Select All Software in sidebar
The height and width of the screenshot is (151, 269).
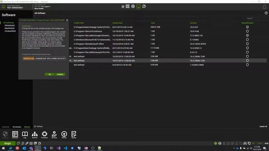tap(8, 23)
